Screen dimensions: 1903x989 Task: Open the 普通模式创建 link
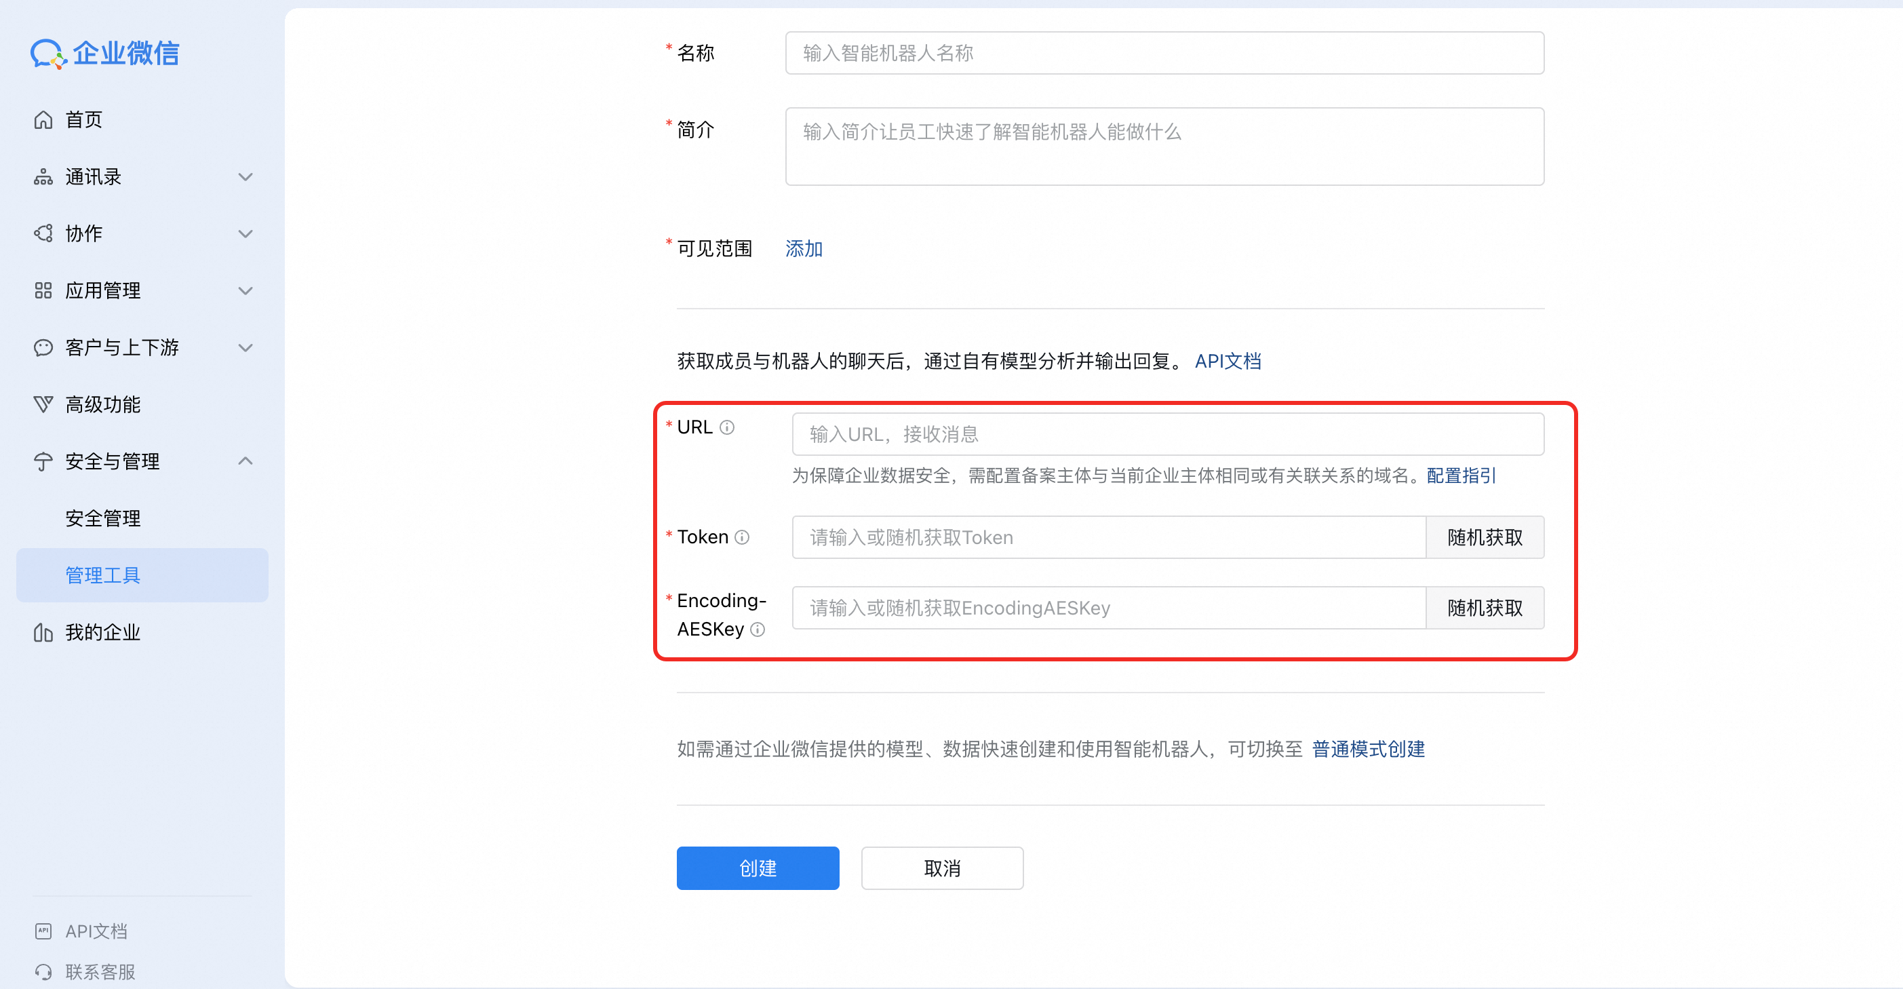1367,749
